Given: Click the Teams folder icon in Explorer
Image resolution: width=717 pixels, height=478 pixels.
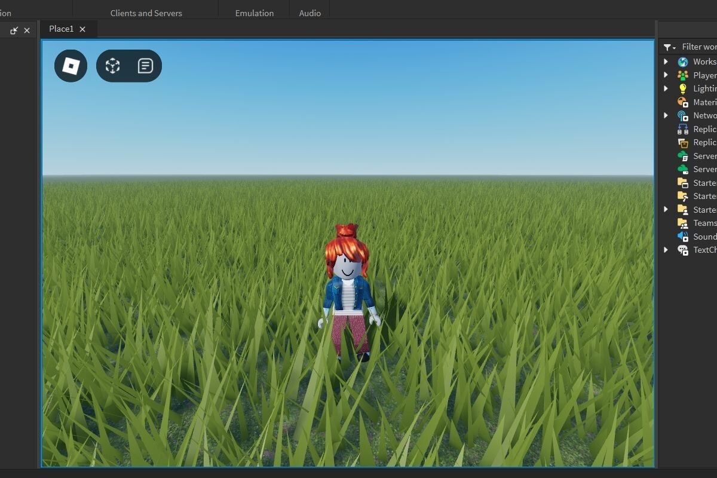Looking at the screenshot, I should (x=683, y=223).
